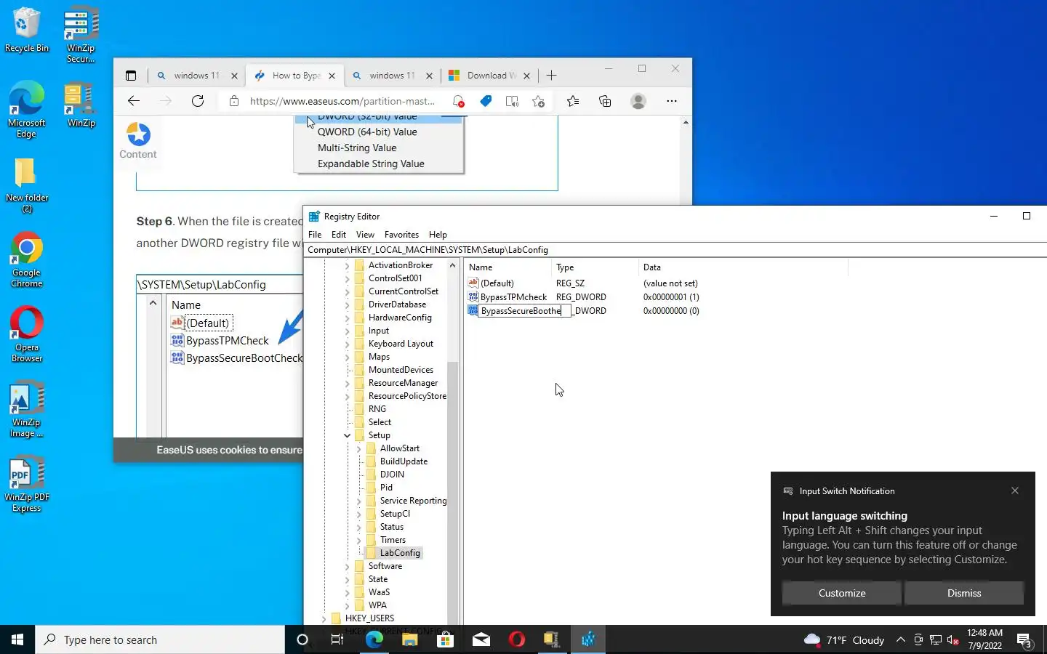Open Cortana circle on taskbar
This screenshot has width=1047, height=654.
[302, 639]
